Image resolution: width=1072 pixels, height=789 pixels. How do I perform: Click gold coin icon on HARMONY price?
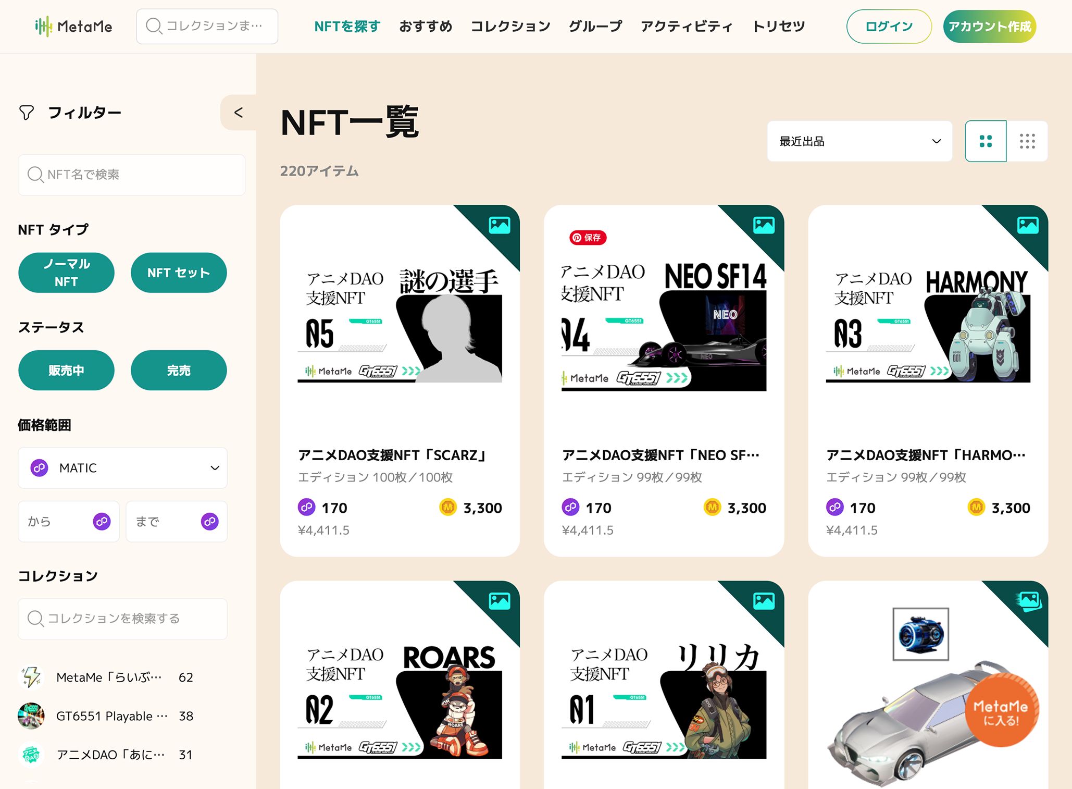976,507
